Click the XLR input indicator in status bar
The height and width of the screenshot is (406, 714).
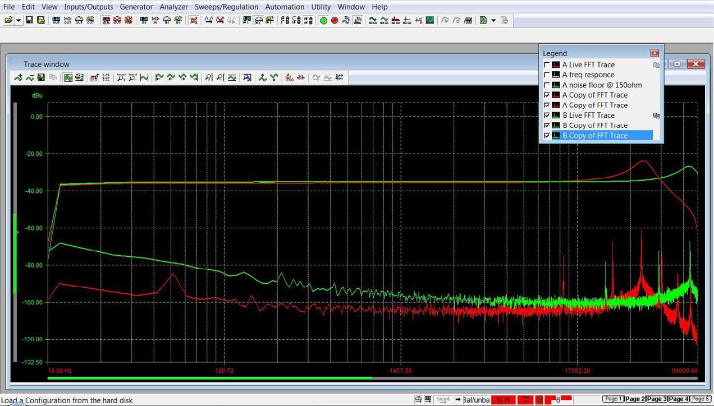pyautogui.click(x=503, y=400)
